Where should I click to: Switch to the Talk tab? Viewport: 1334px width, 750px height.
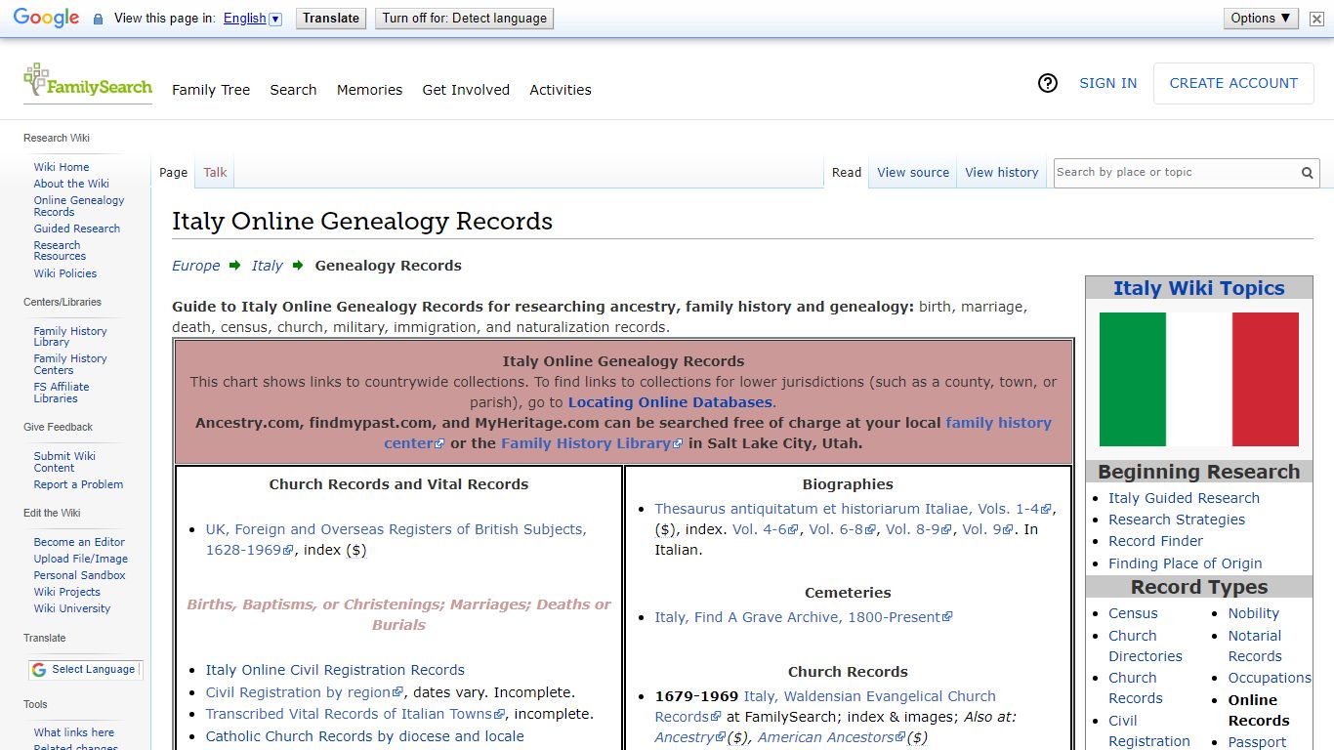(x=215, y=173)
